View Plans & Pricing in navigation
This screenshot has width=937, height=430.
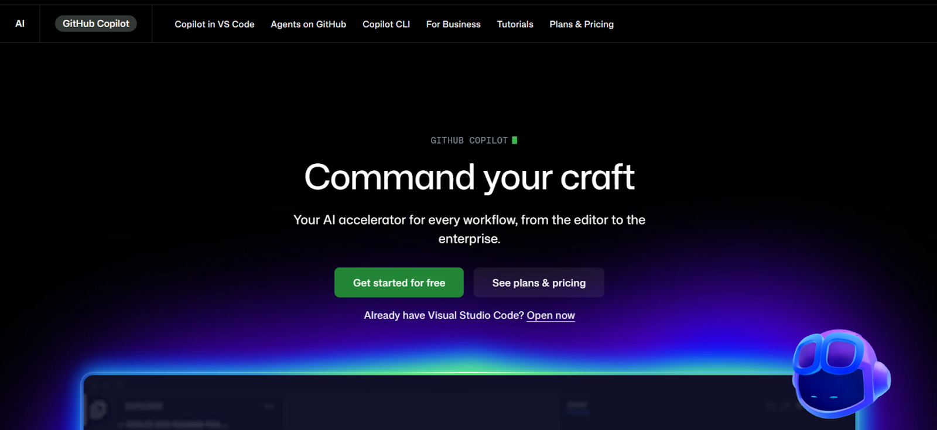[582, 24]
